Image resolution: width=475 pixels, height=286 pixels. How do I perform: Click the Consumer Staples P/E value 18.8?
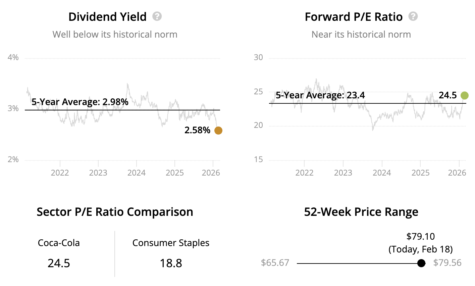171,263
